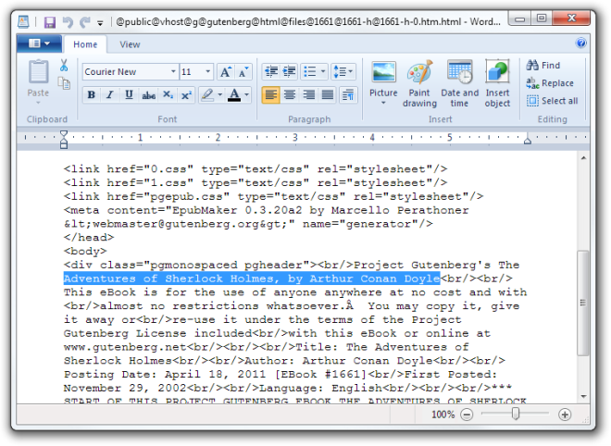This screenshot has height=446, width=611.
Task: Click the vertical scrollbar down arrow
Action: click(583, 397)
